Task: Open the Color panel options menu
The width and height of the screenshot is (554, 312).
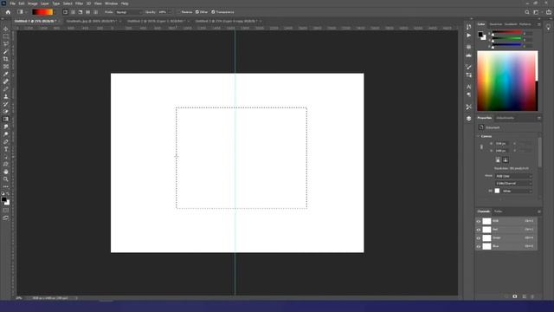Action: [538, 24]
